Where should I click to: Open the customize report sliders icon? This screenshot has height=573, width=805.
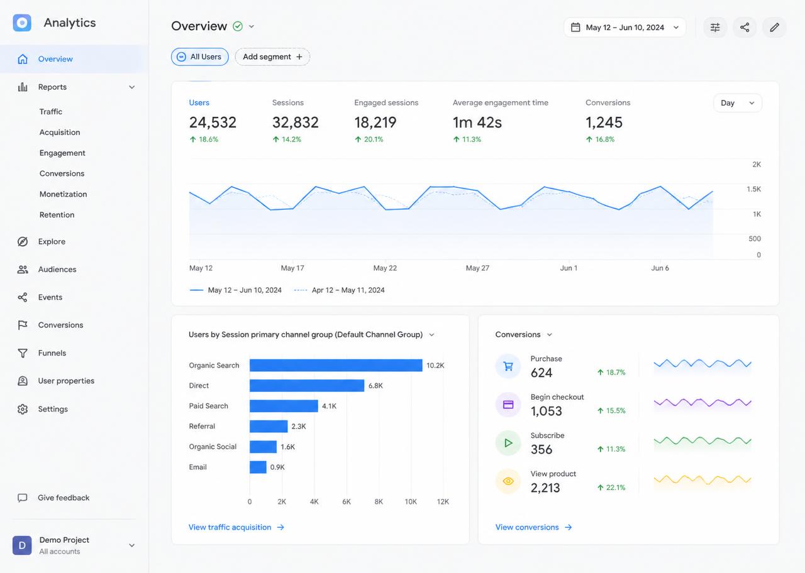(715, 27)
